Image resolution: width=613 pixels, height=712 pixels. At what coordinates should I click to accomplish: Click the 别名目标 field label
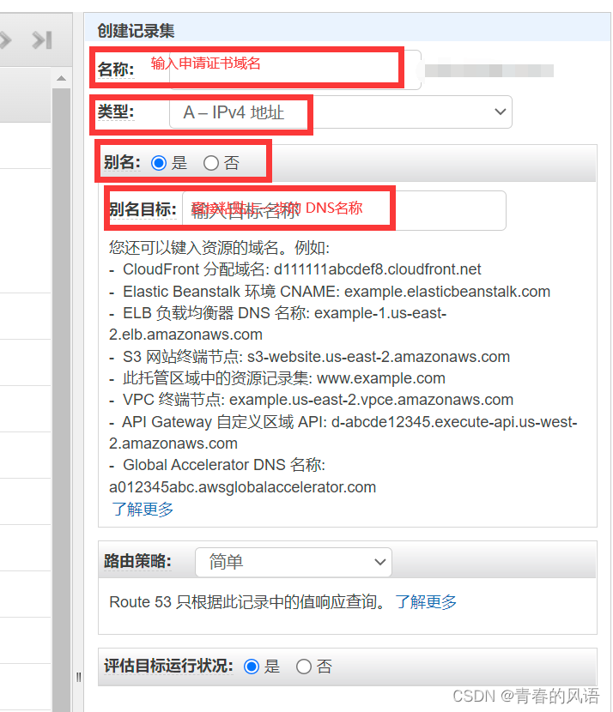coord(143,209)
